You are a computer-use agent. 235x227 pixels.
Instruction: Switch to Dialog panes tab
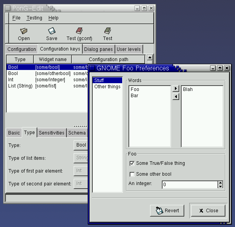[98, 49]
